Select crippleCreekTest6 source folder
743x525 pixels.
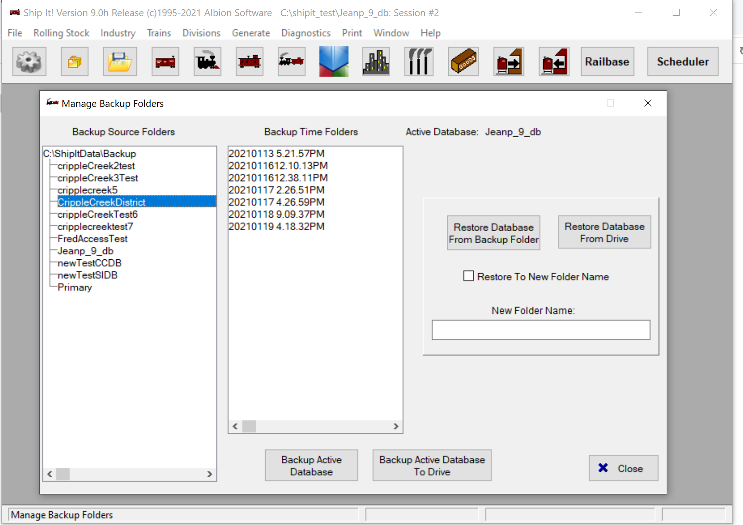[98, 214]
